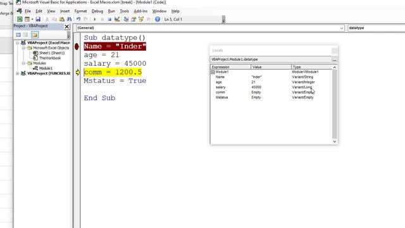This screenshot has height=228, width=405.
Task: Click the yellow execution arrow in margin
Action: 78,72
